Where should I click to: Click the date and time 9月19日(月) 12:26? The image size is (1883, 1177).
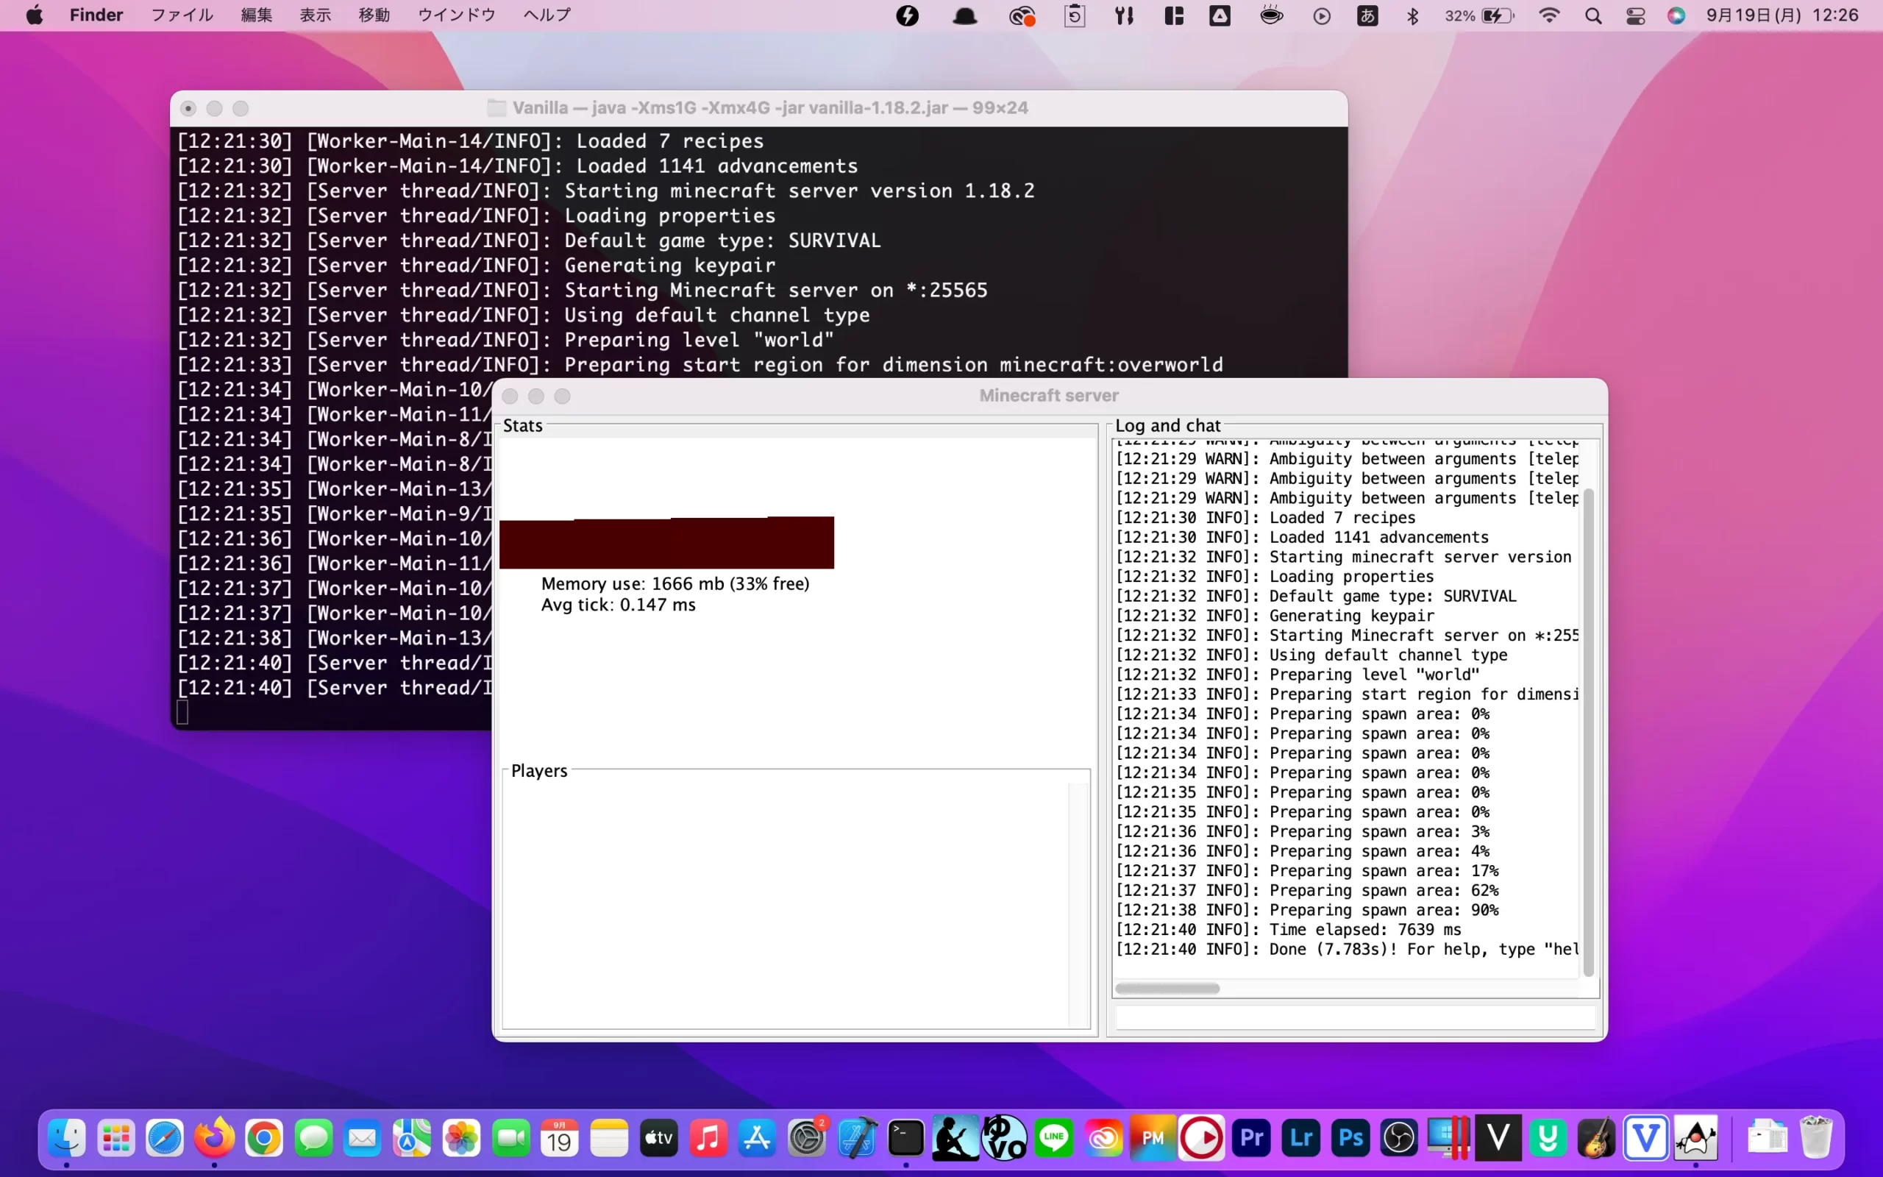(x=1781, y=15)
